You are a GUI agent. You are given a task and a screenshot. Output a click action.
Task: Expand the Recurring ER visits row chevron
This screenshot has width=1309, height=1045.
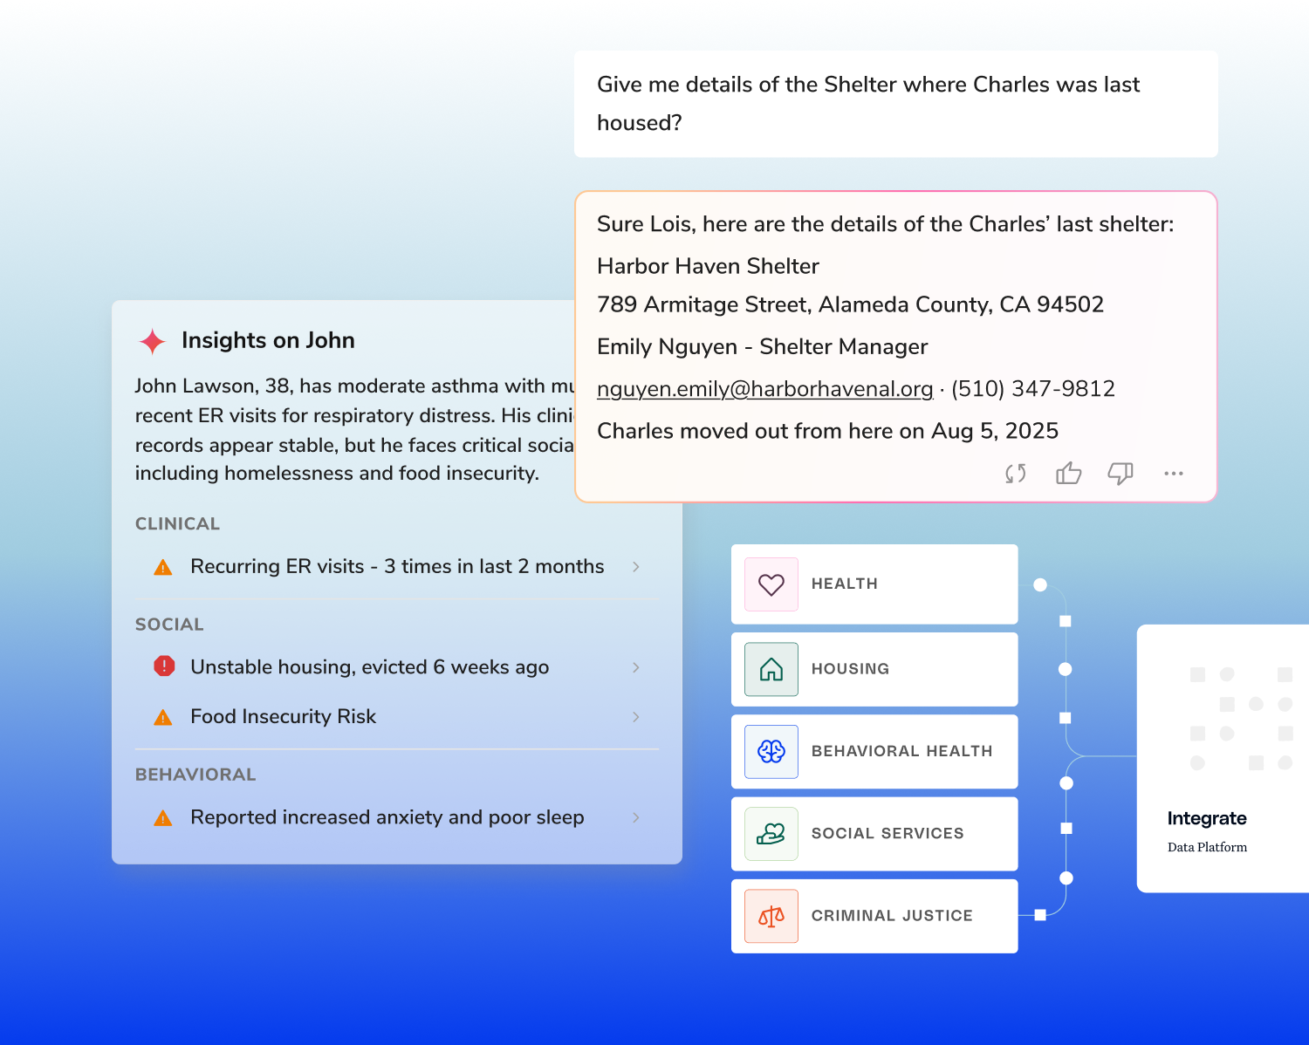click(636, 567)
